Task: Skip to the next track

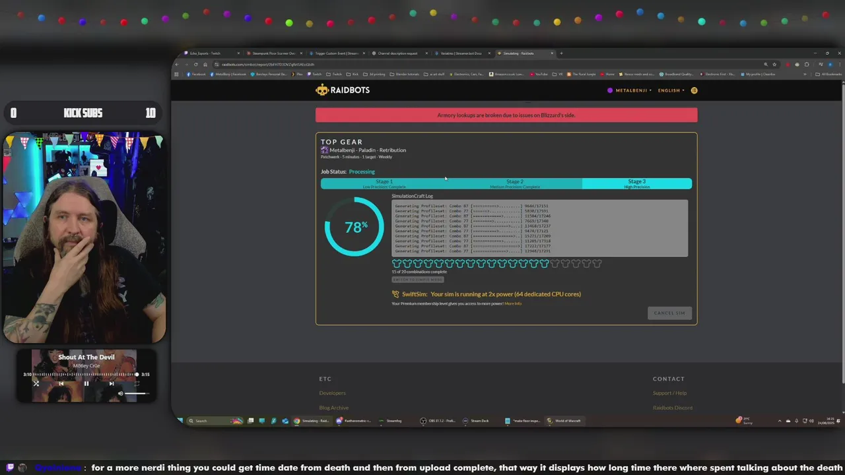Action: click(111, 383)
